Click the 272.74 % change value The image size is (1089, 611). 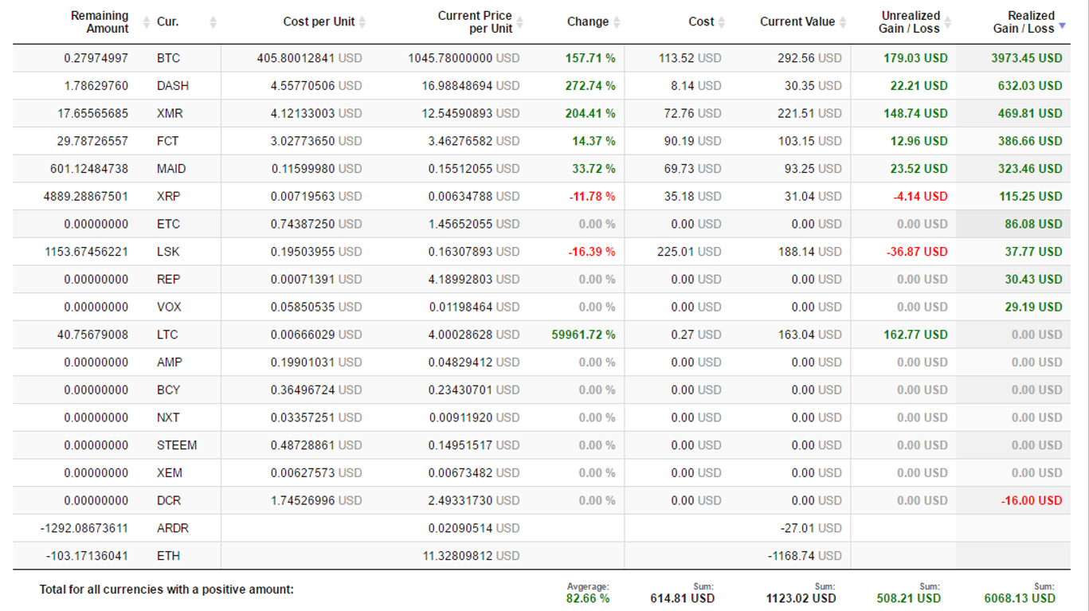pos(590,86)
